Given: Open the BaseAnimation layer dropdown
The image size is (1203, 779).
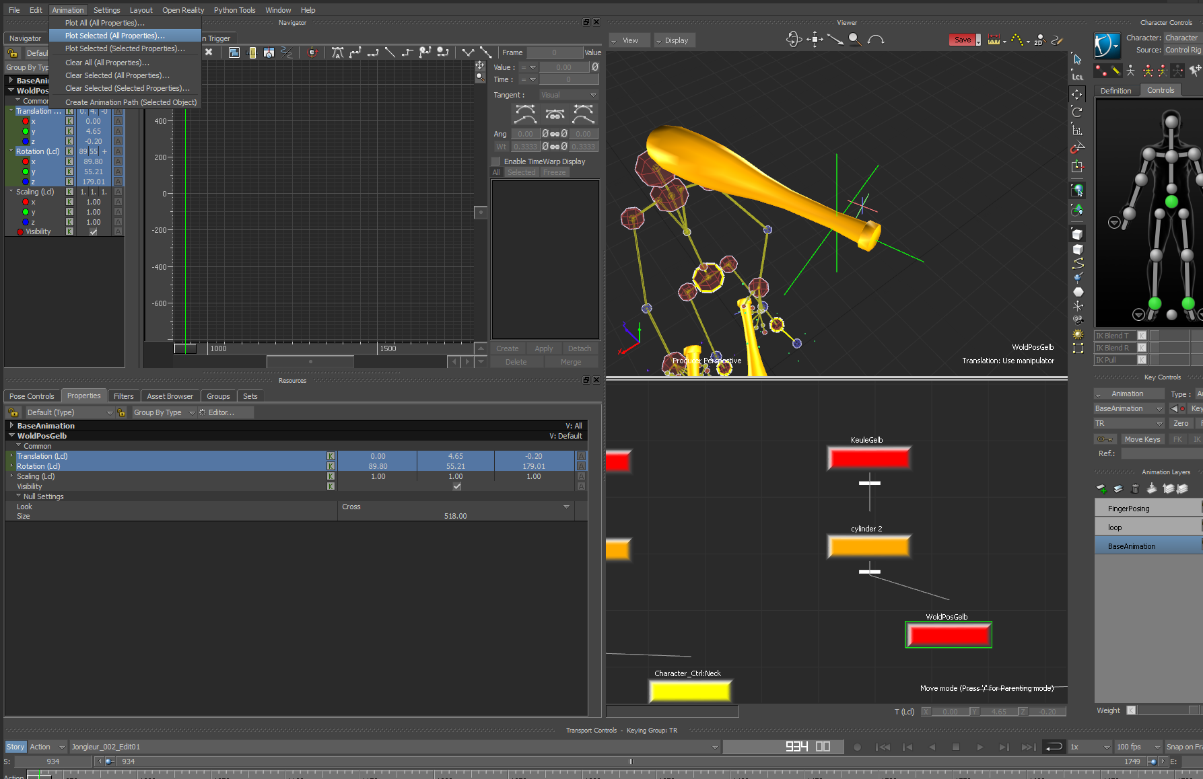Looking at the screenshot, I should point(1129,408).
